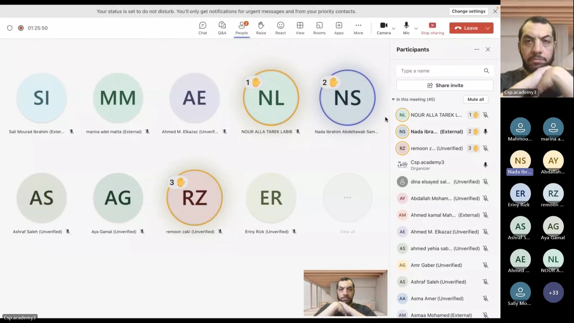Mute Nada Ibrahim's microphone in participant list
This screenshot has height=323, width=574.
[x=485, y=132]
